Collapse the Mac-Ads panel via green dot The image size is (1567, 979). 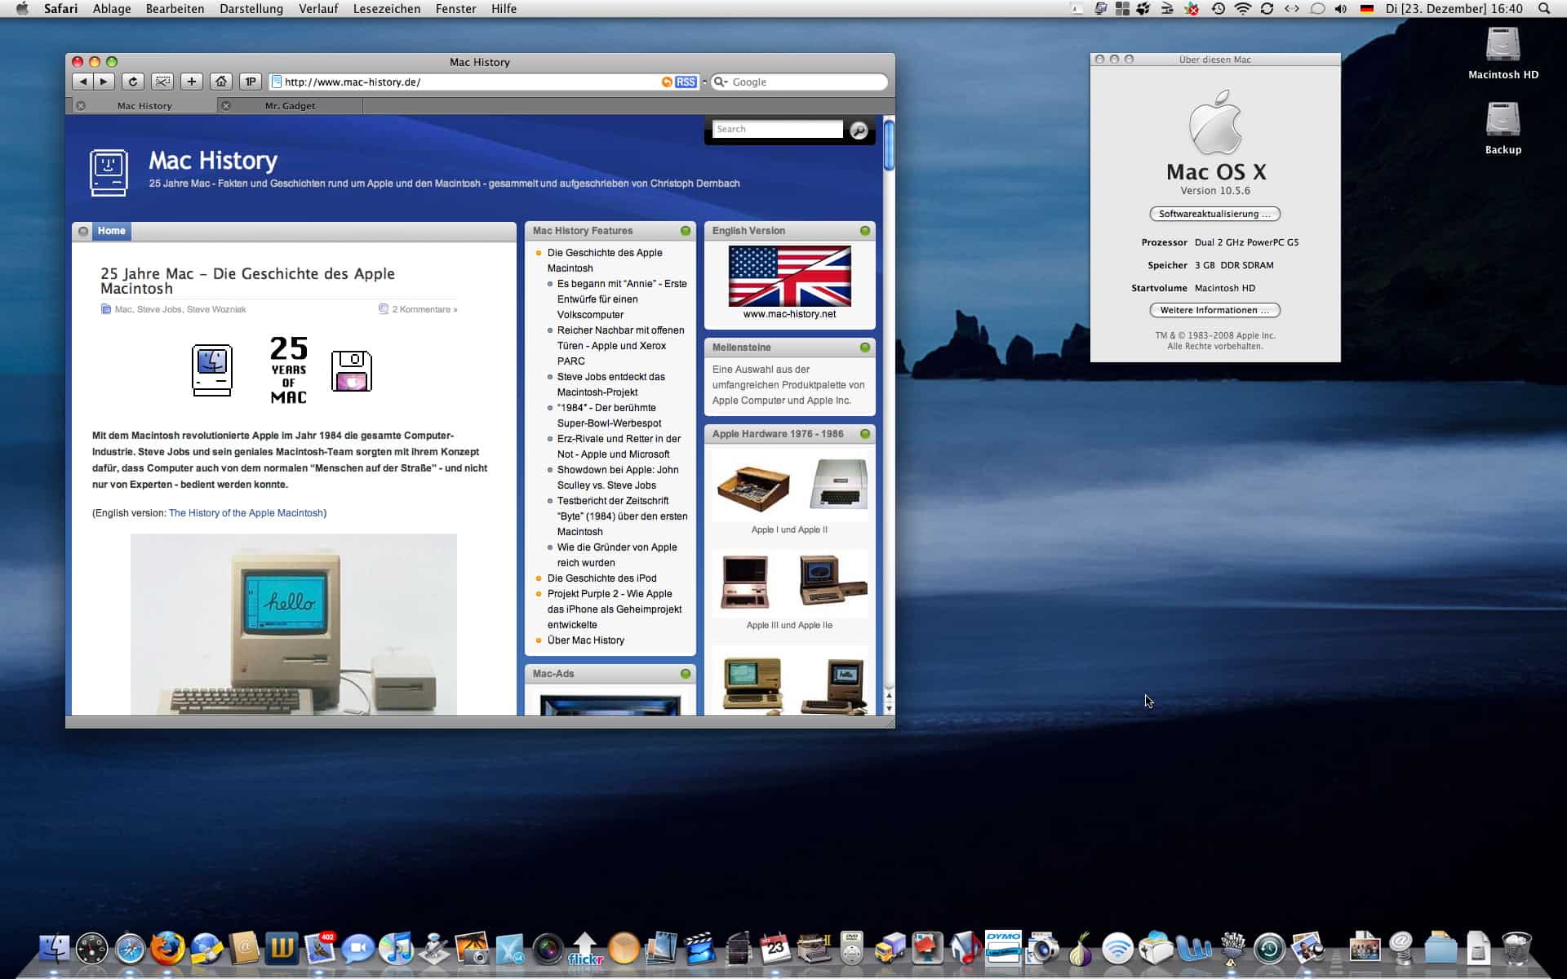(x=686, y=674)
